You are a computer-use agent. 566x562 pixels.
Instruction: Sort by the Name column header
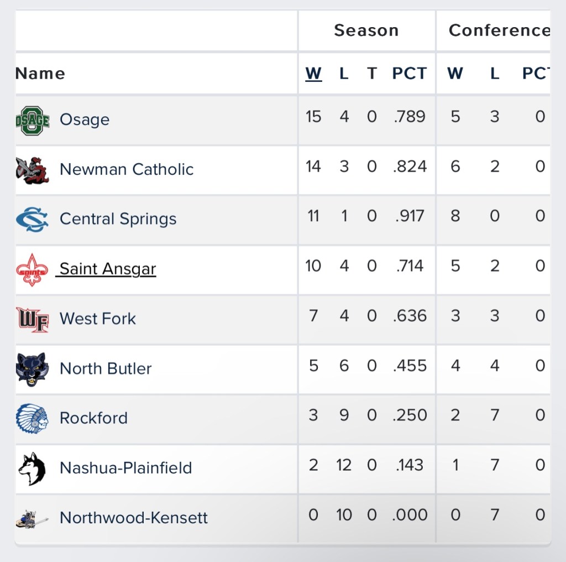tap(40, 74)
